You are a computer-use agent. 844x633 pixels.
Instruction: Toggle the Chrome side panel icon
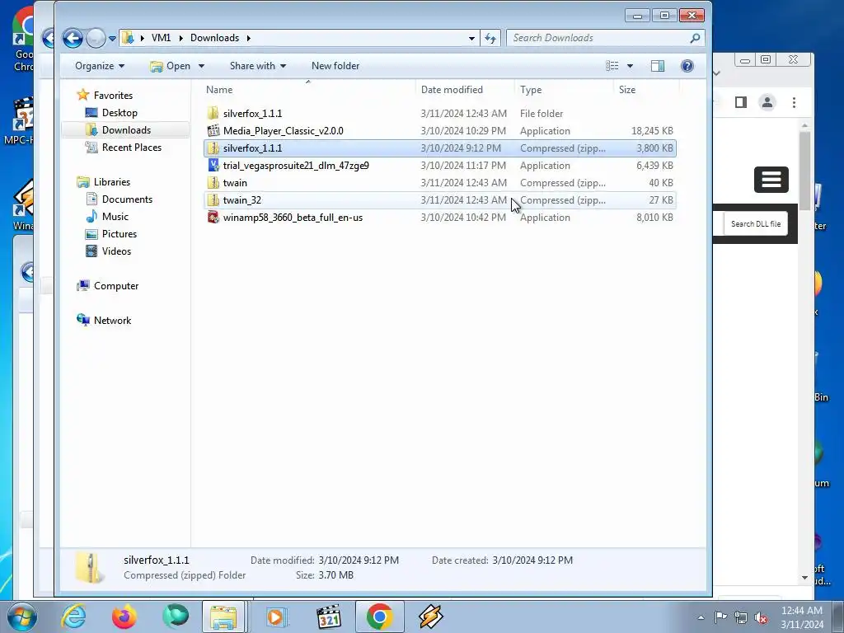pos(741,102)
